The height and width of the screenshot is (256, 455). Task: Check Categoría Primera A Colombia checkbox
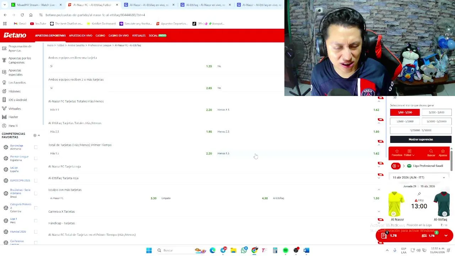point(36,208)
